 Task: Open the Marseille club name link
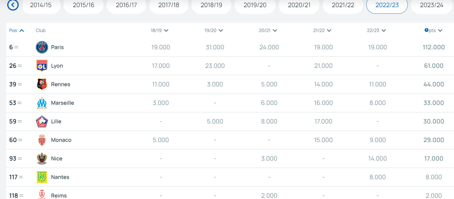tap(63, 103)
